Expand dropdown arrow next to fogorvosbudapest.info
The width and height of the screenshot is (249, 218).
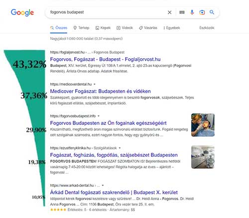(x=99, y=116)
